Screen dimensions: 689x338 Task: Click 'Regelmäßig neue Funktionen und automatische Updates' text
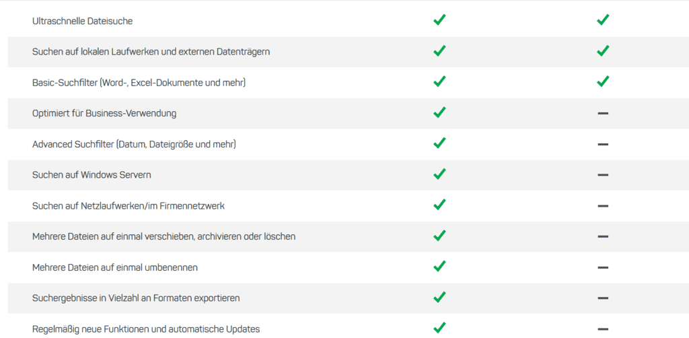tap(146, 329)
